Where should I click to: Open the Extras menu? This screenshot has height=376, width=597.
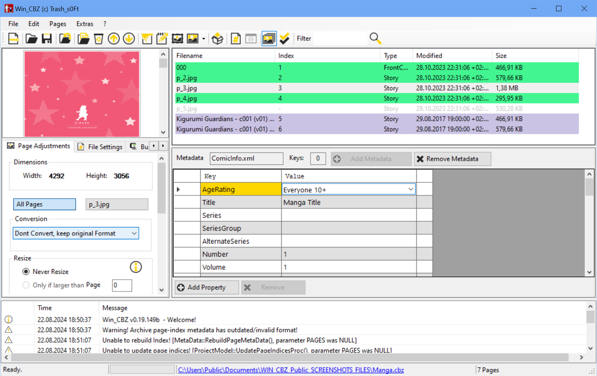tap(85, 23)
